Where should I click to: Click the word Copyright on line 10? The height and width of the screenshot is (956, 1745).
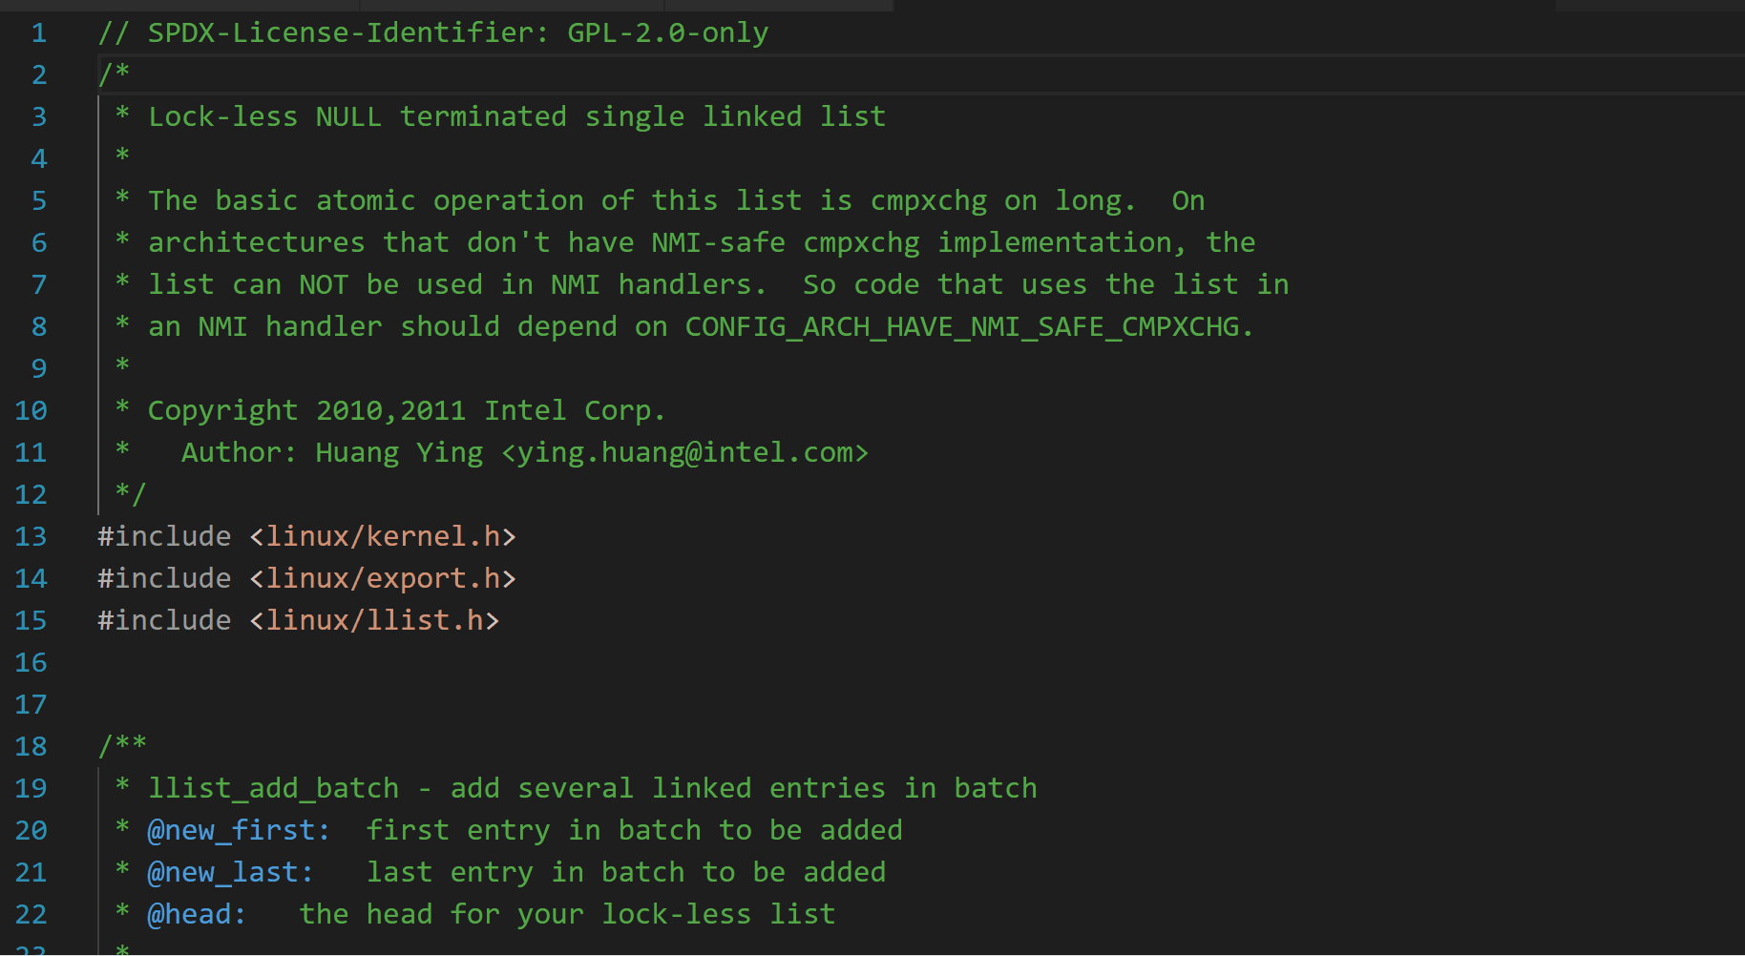222,410
